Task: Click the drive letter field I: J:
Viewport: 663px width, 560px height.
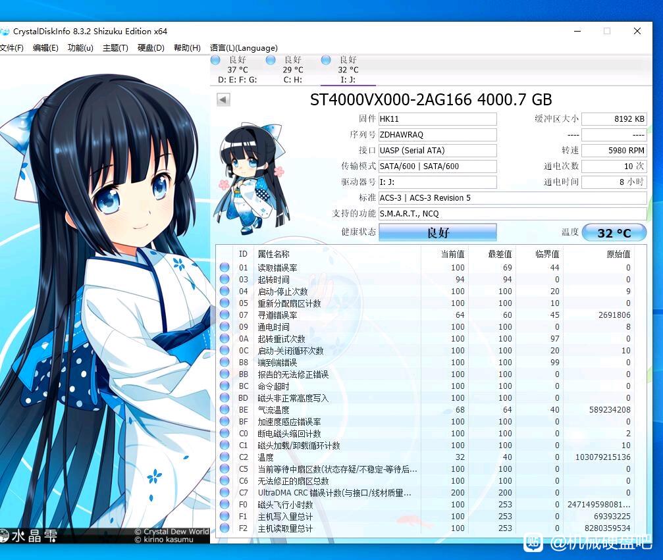Action: tap(437, 182)
